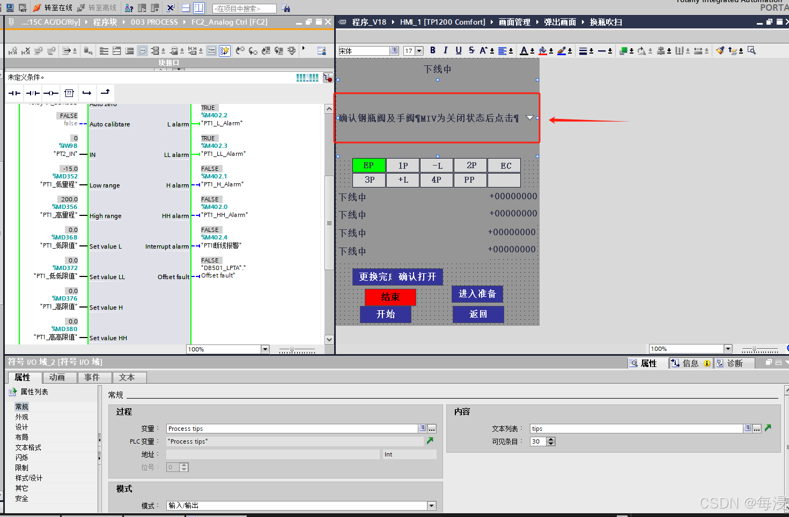Click the zoom selection magnifier icon
Image resolution: width=789 pixels, height=517 pixels.
click(751, 50)
